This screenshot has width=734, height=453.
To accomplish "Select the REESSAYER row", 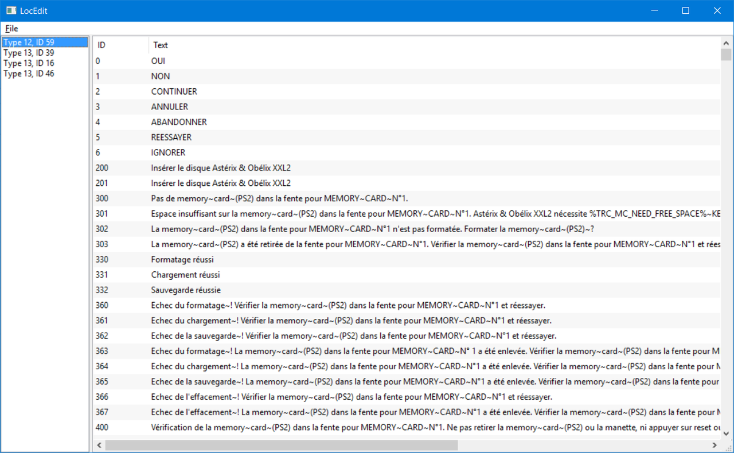I will [x=407, y=138].
